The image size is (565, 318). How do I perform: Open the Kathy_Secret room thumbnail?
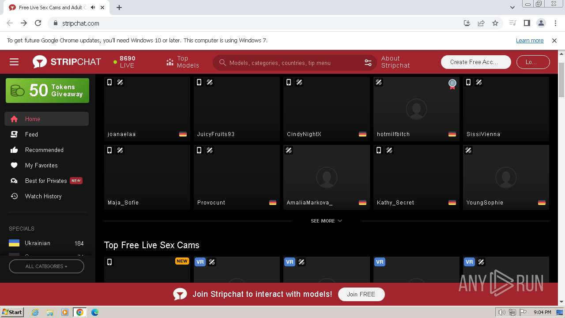coord(416,177)
